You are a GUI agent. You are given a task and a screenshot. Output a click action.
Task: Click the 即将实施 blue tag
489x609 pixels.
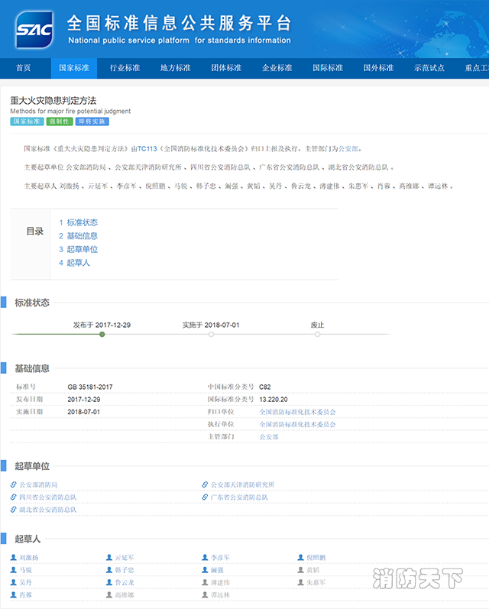(x=92, y=121)
